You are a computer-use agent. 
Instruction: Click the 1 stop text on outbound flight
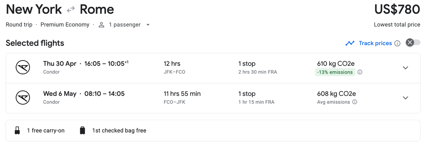point(247,64)
